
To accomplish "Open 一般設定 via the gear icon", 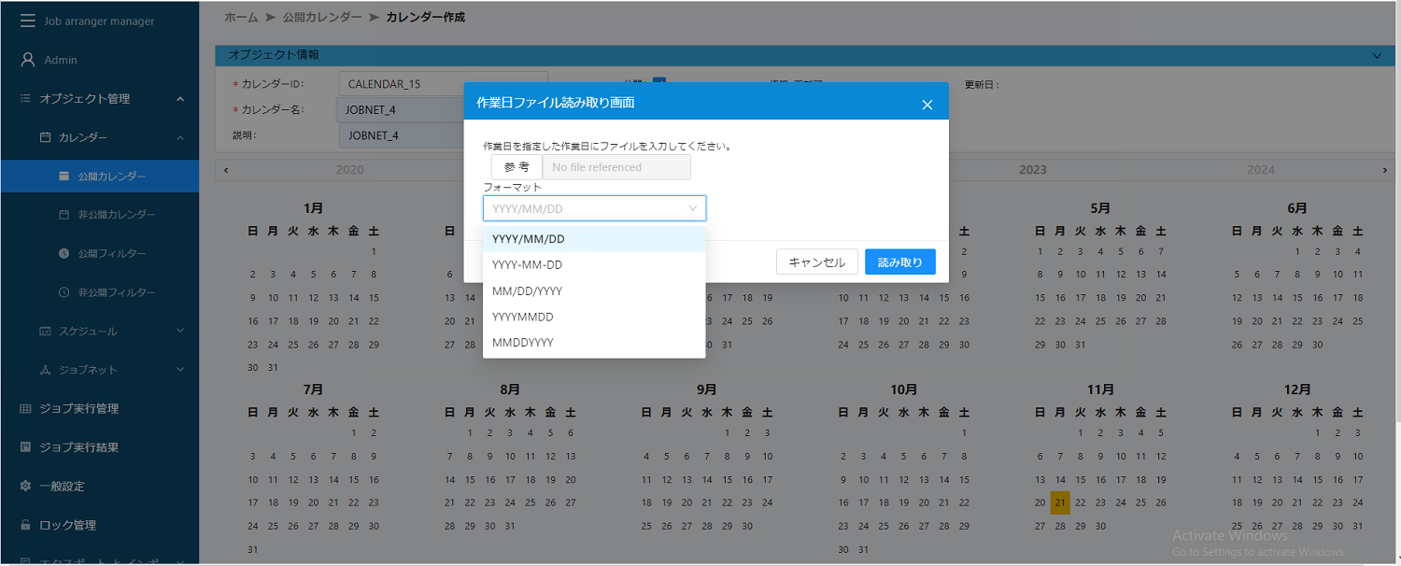I will [x=24, y=486].
